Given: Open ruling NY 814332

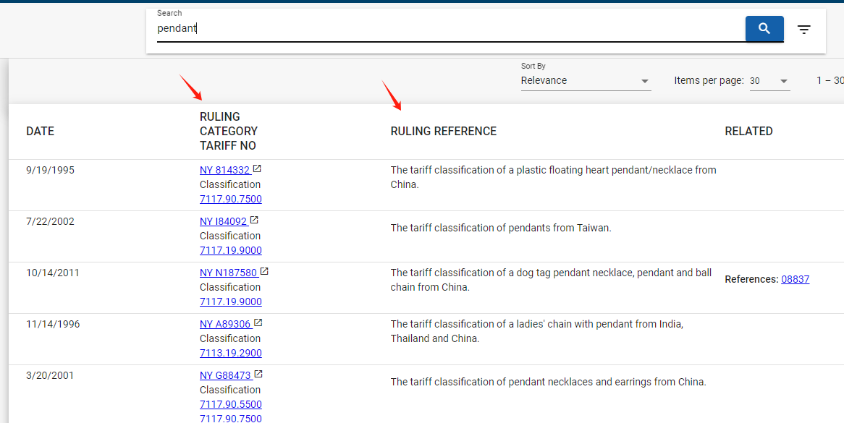Looking at the screenshot, I should 225,170.
